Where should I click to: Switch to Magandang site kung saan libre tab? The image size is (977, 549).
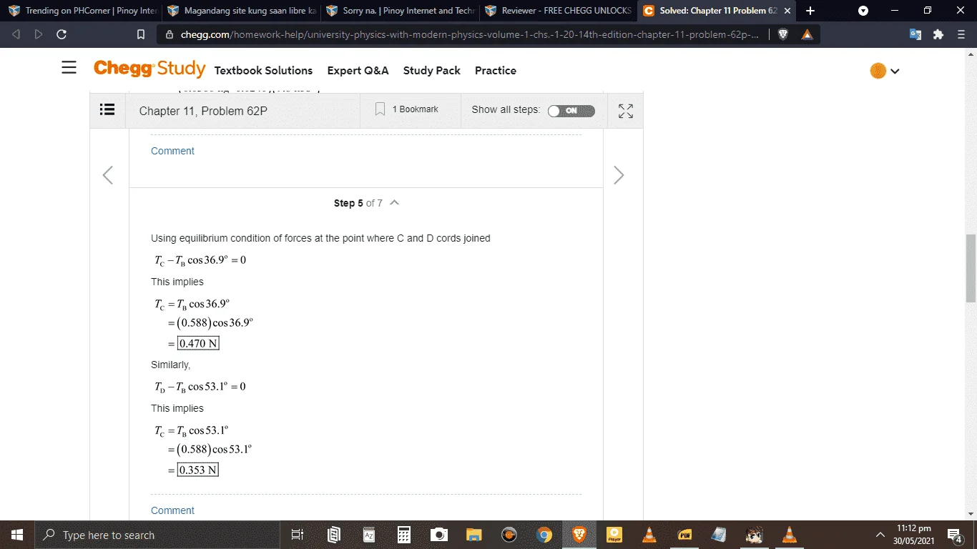tap(241, 11)
